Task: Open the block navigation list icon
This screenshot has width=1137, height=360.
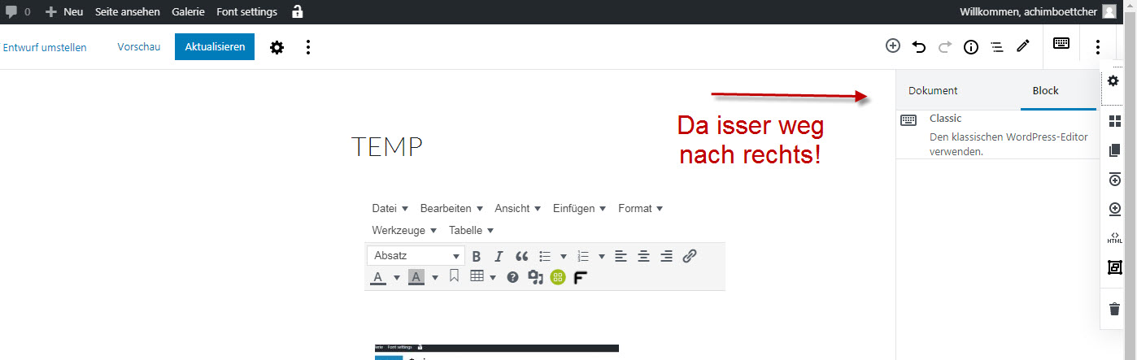Action: coord(996,46)
